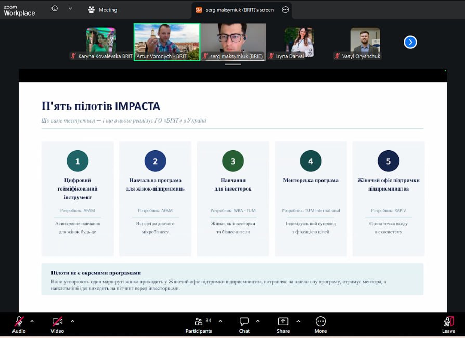The height and width of the screenshot is (338, 465).
Task: Click the Leave meeting icon
Action: pyautogui.click(x=448, y=321)
